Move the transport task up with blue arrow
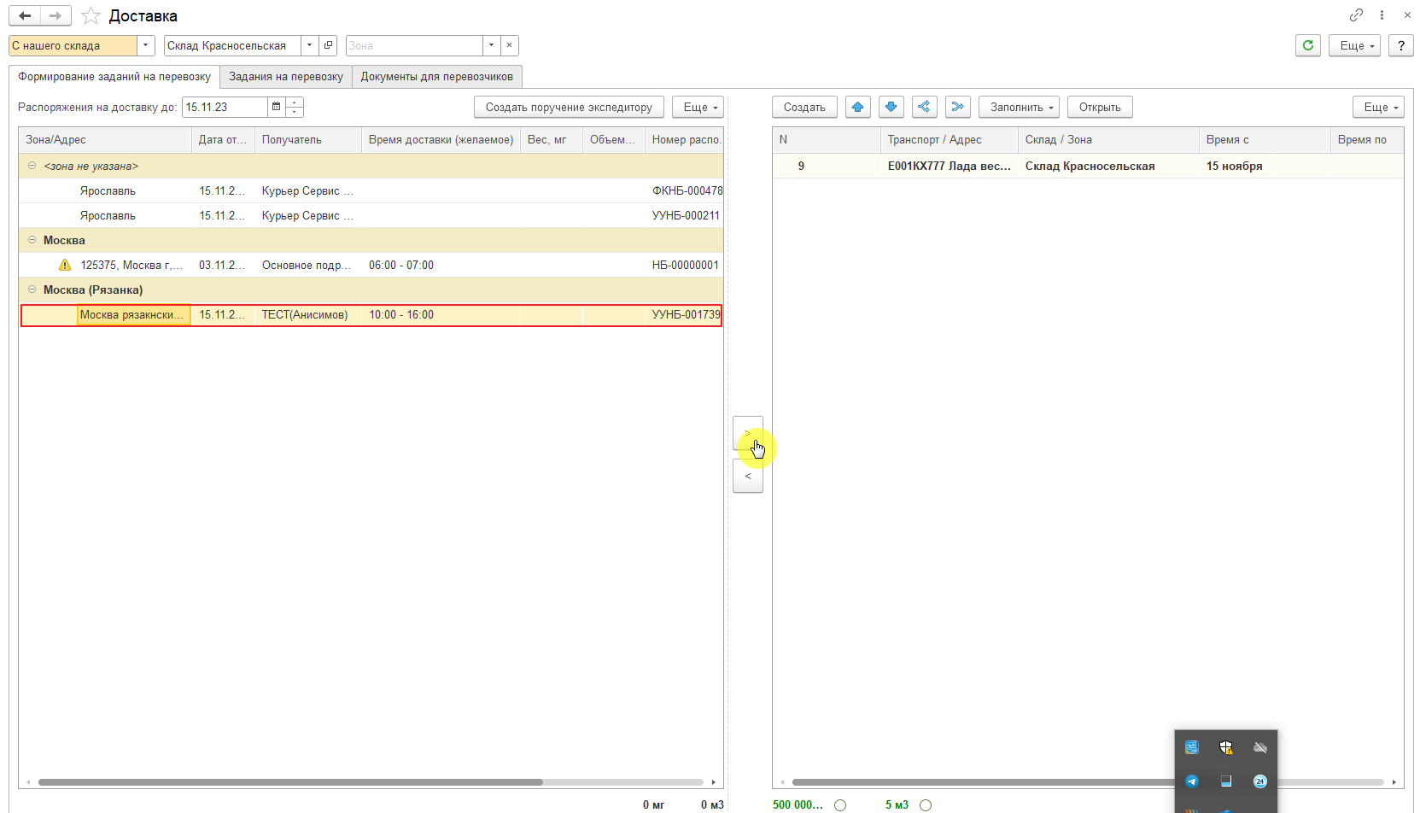This screenshot has width=1420, height=813. click(858, 107)
